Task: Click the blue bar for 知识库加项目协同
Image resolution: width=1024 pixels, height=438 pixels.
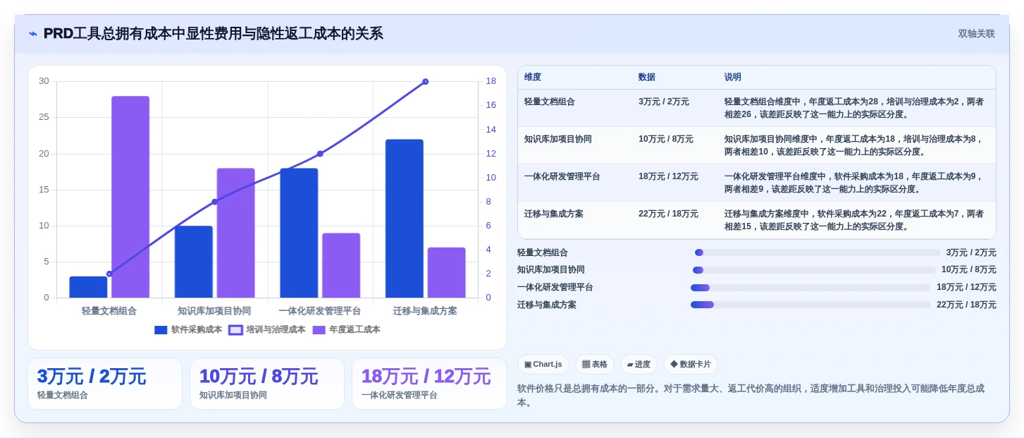Action: pos(194,262)
